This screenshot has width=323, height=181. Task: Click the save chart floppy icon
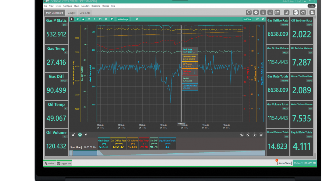100,19
